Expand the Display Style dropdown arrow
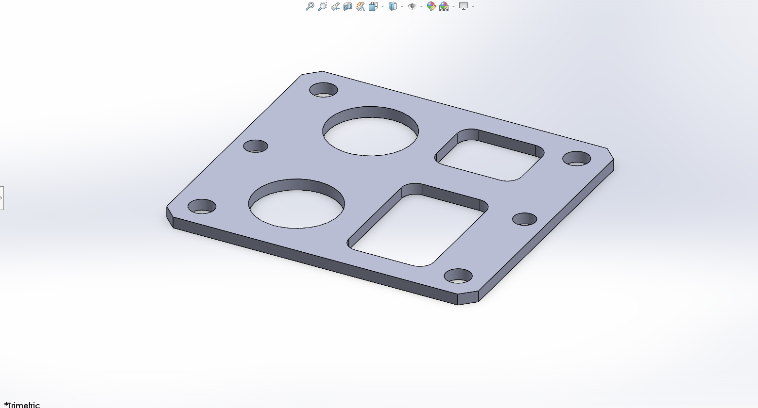This screenshot has height=408, width=758. coord(402,7)
